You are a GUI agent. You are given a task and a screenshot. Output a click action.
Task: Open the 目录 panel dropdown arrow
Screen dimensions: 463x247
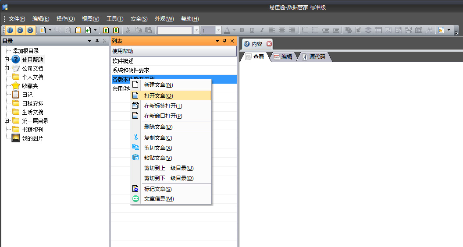tap(90, 41)
